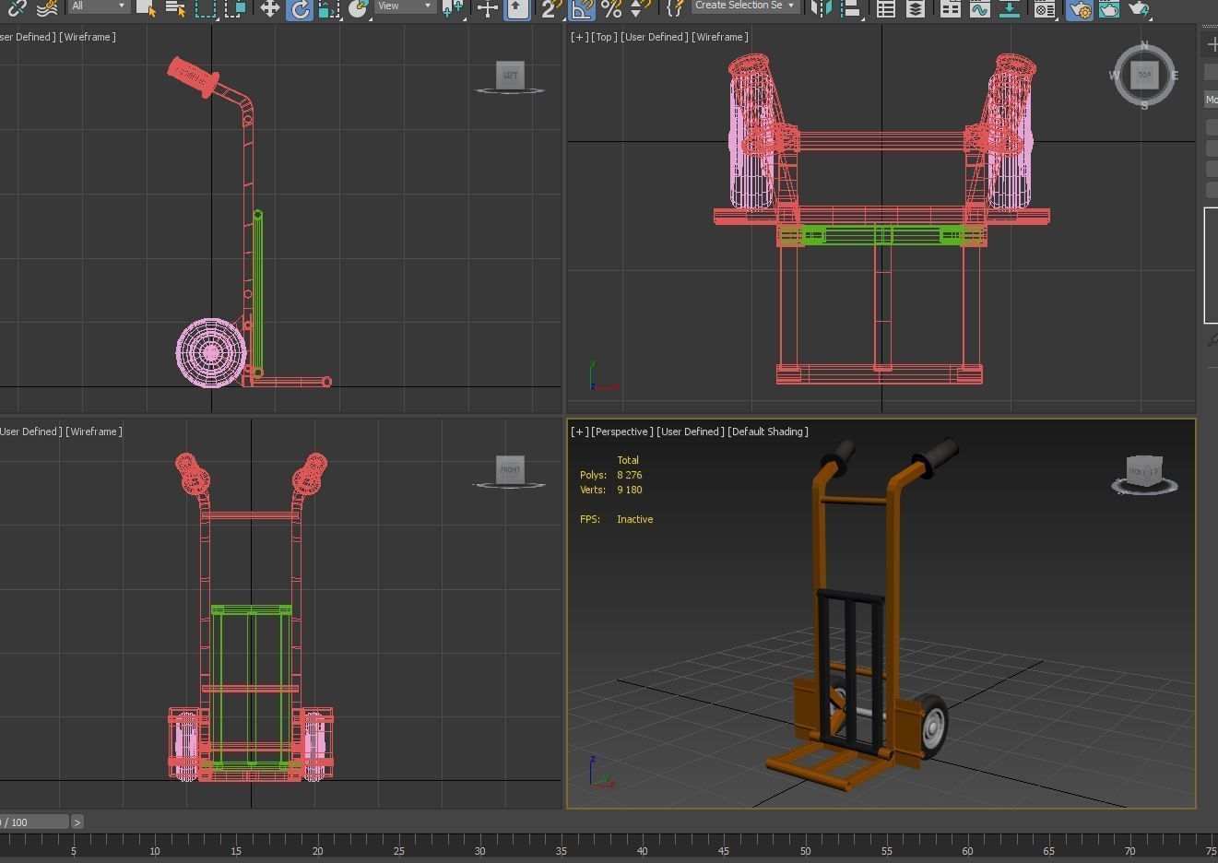Open the [Default Shading] viewport menu

click(x=768, y=431)
